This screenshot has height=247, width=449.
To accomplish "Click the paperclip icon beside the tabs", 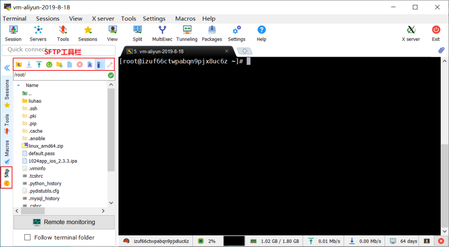I will [x=441, y=50].
